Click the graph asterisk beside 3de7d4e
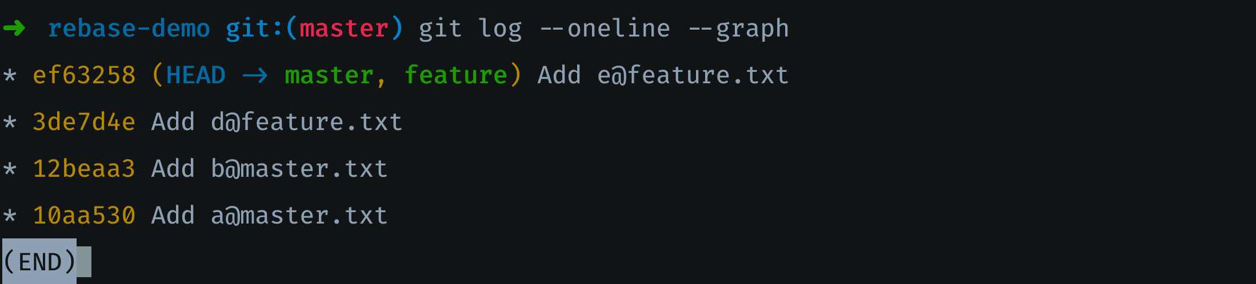 click(9, 123)
